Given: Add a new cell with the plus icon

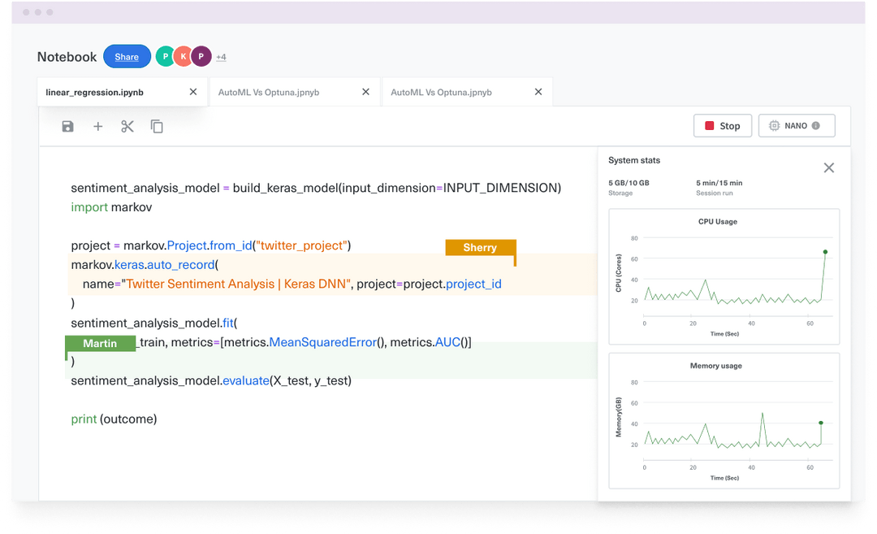Looking at the screenshot, I should (97, 126).
